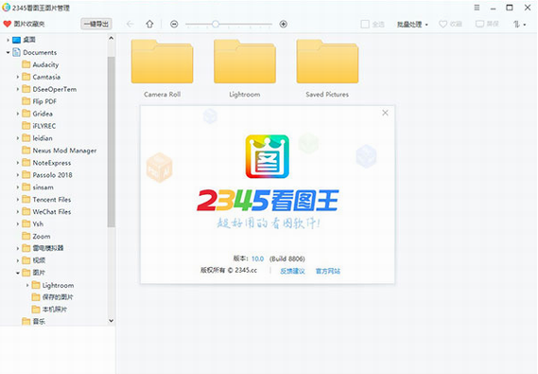Select WeChat Files in the folder tree
Viewport: 538px width, 374px height.
tap(52, 211)
